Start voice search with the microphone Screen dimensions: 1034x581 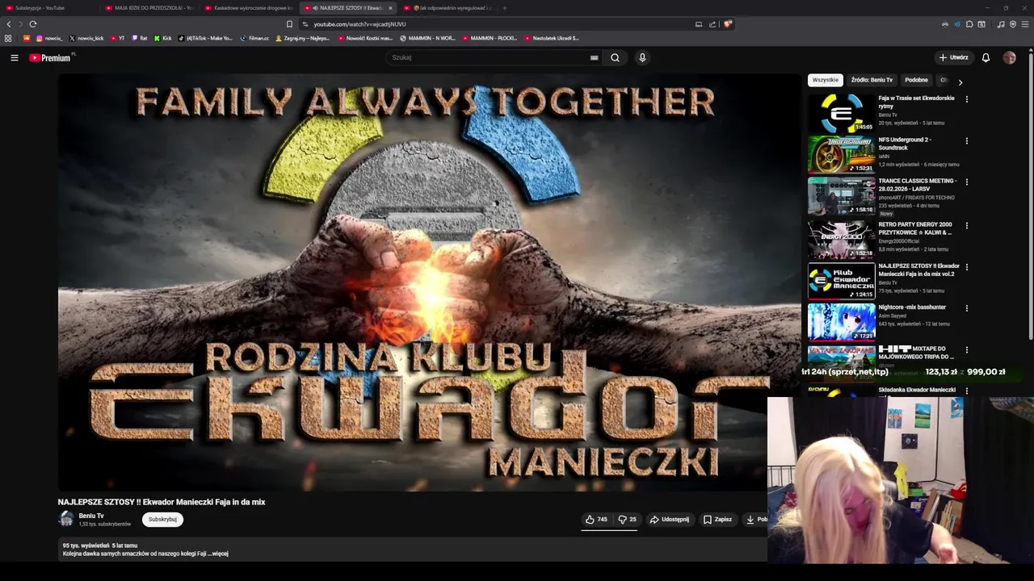642,57
